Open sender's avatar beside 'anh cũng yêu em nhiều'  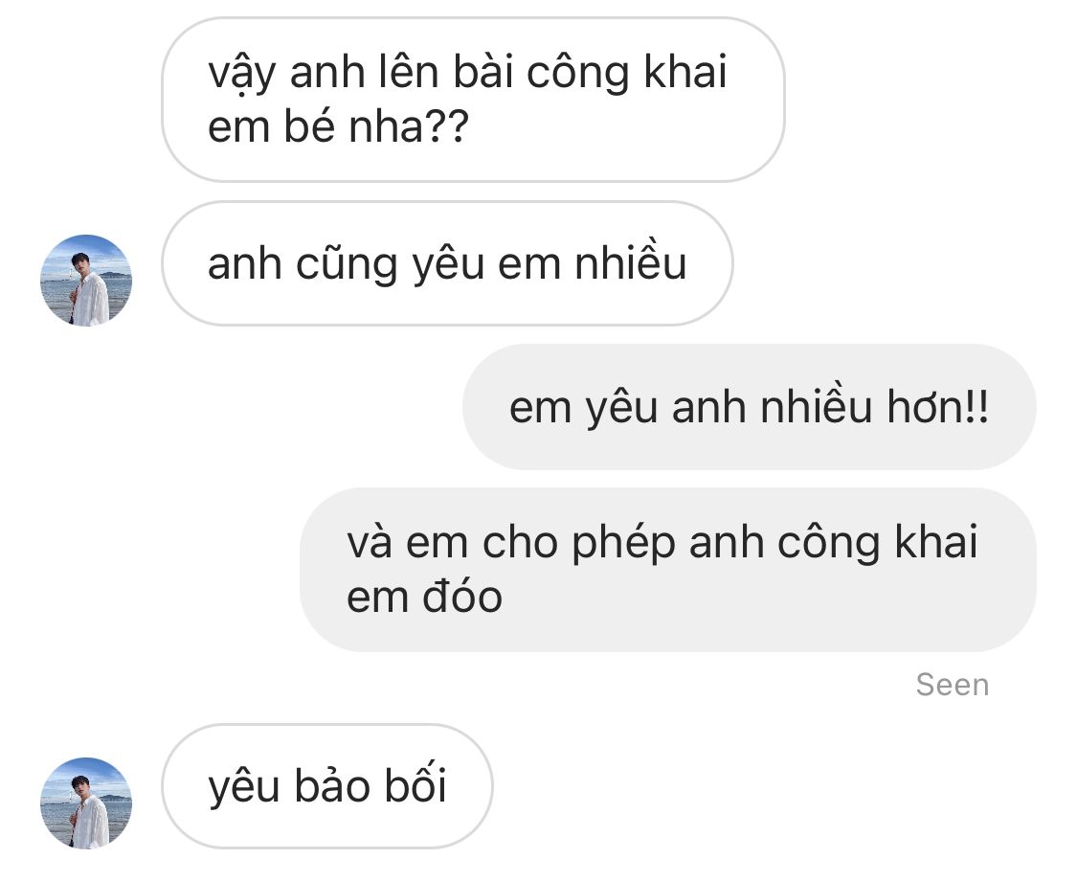(x=86, y=281)
